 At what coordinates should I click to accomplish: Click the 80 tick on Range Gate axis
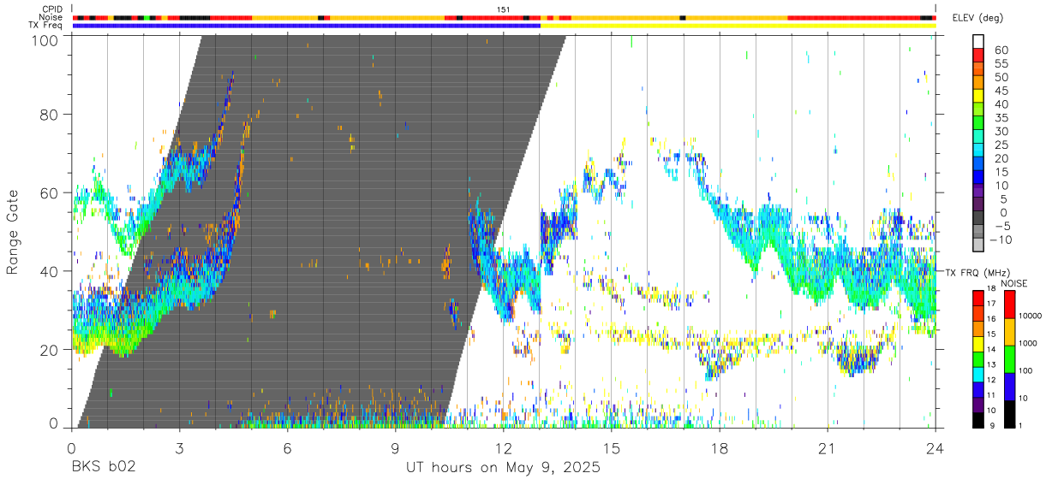click(x=50, y=114)
